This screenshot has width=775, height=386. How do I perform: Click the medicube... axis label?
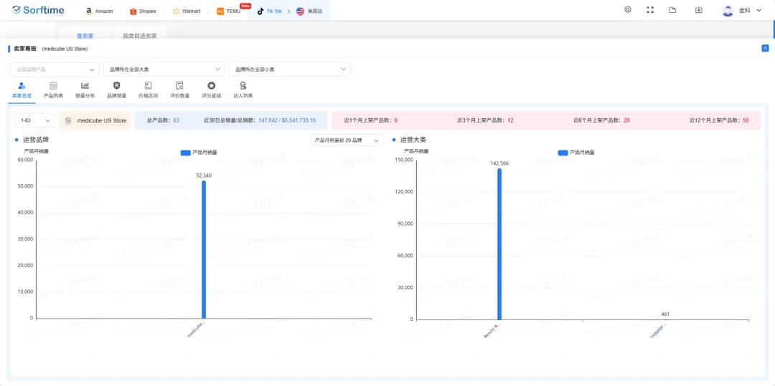click(196, 330)
